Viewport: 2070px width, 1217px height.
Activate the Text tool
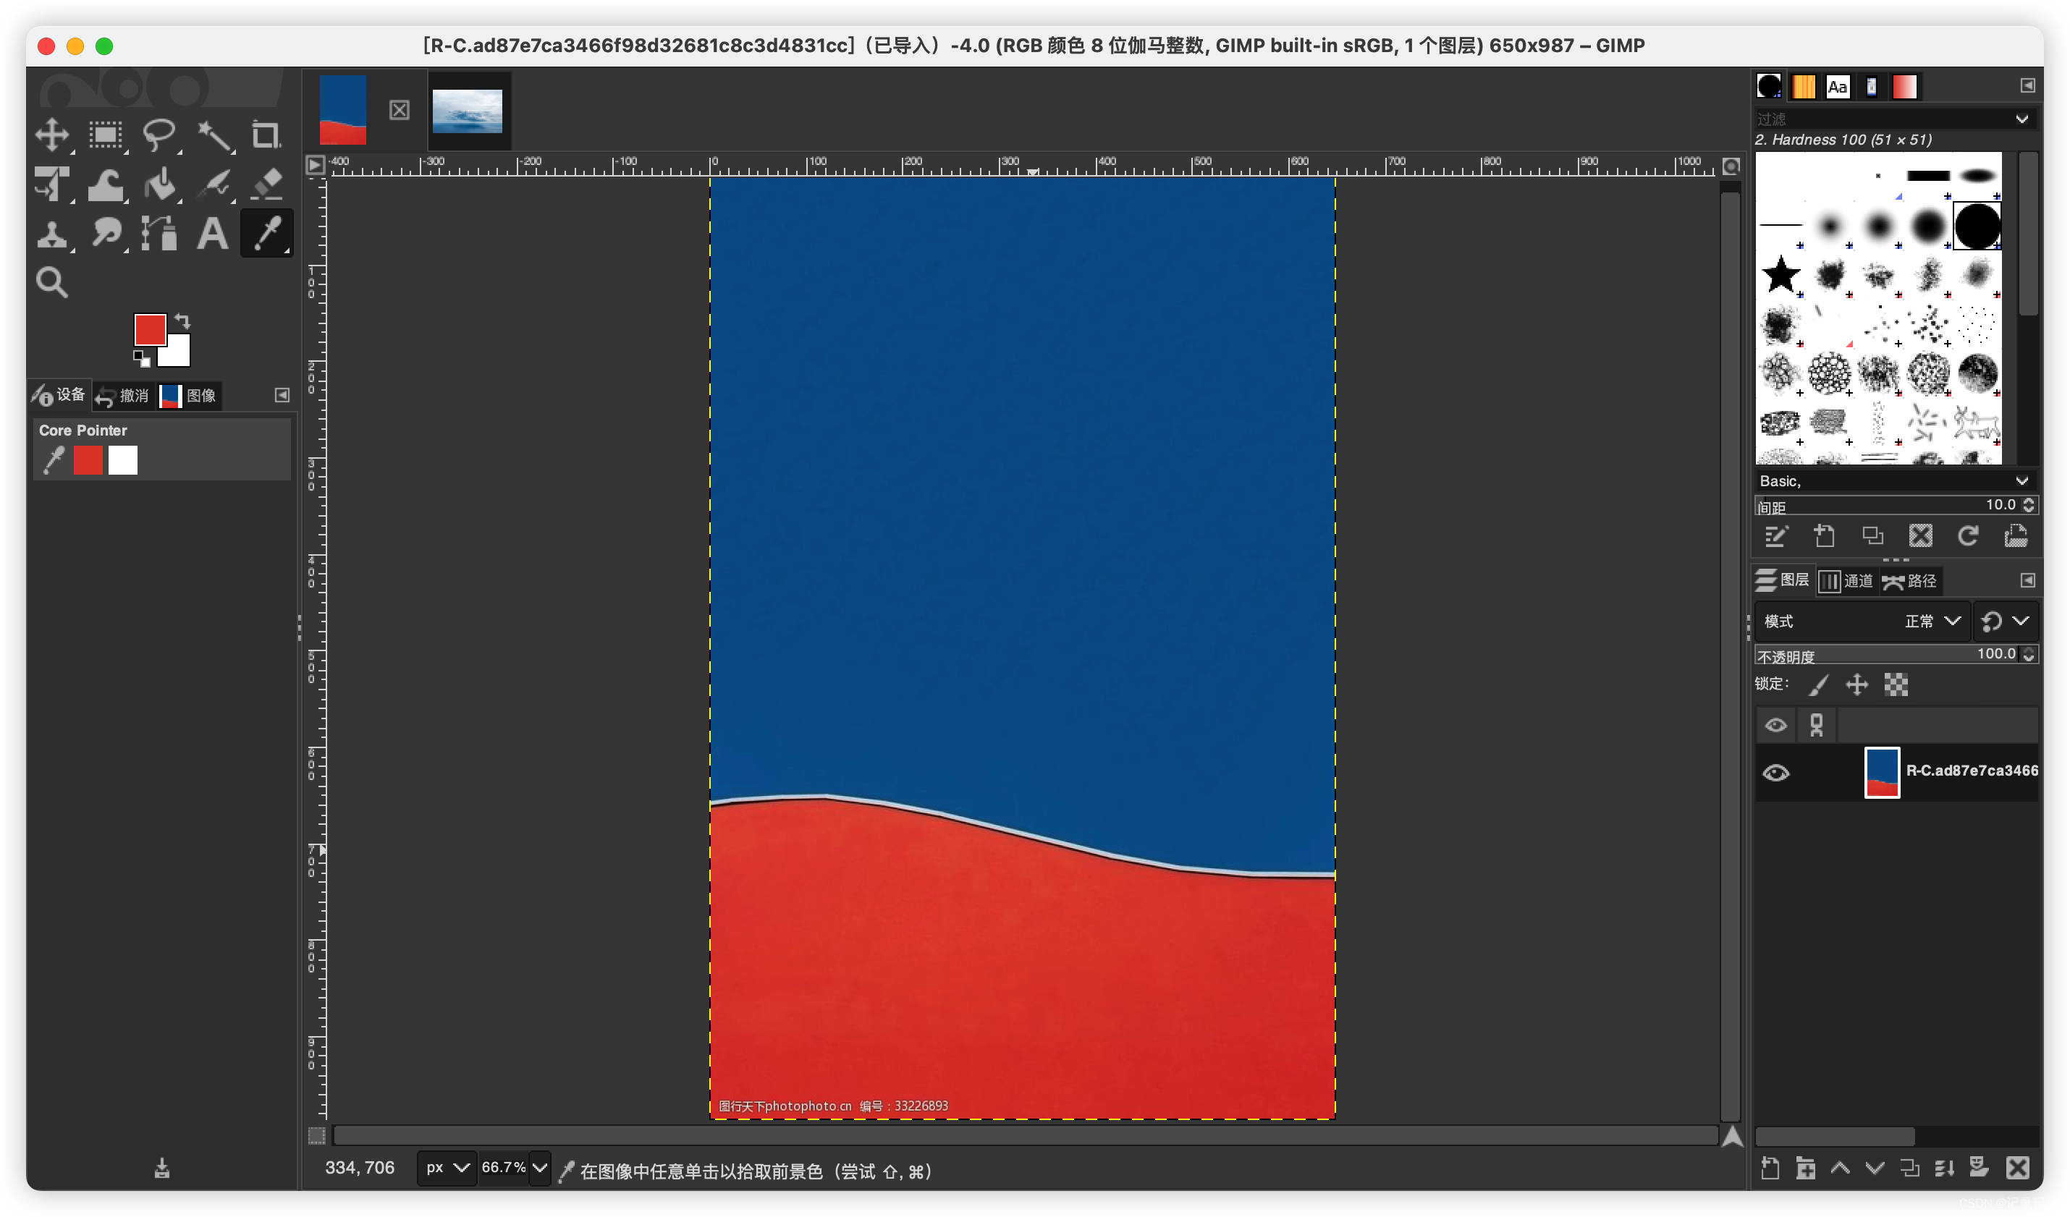[212, 234]
